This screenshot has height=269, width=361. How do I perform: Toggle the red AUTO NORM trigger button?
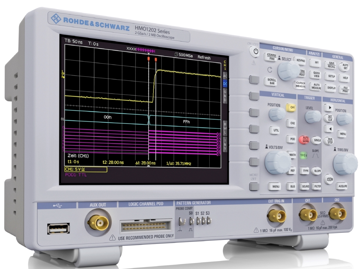click(x=305, y=140)
